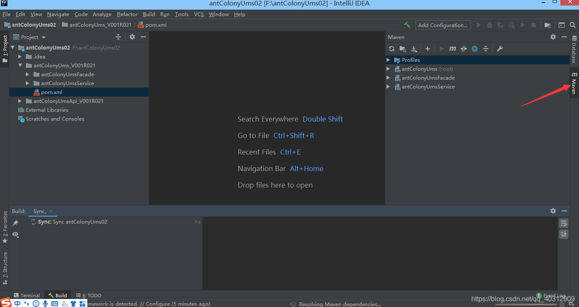Click Download Sources and Documentation icon

414,49
